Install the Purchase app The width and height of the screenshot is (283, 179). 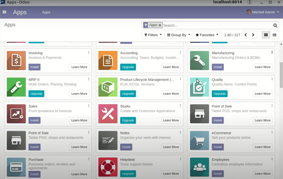pyautogui.click(x=35, y=174)
